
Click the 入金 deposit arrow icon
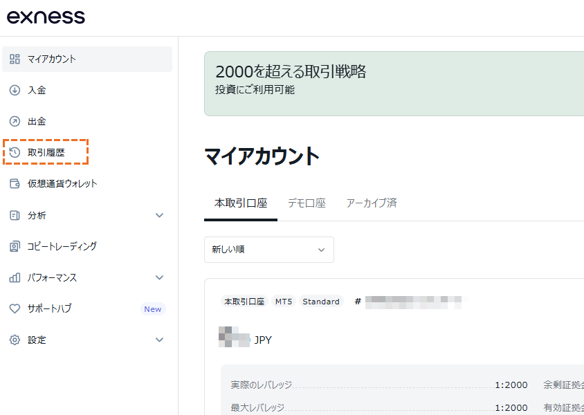(15, 90)
